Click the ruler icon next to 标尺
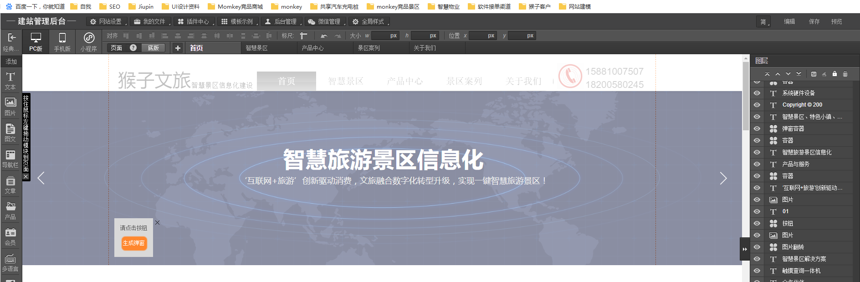Image resolution: width=860 pixels, height=282 pixels. [304, 36]
